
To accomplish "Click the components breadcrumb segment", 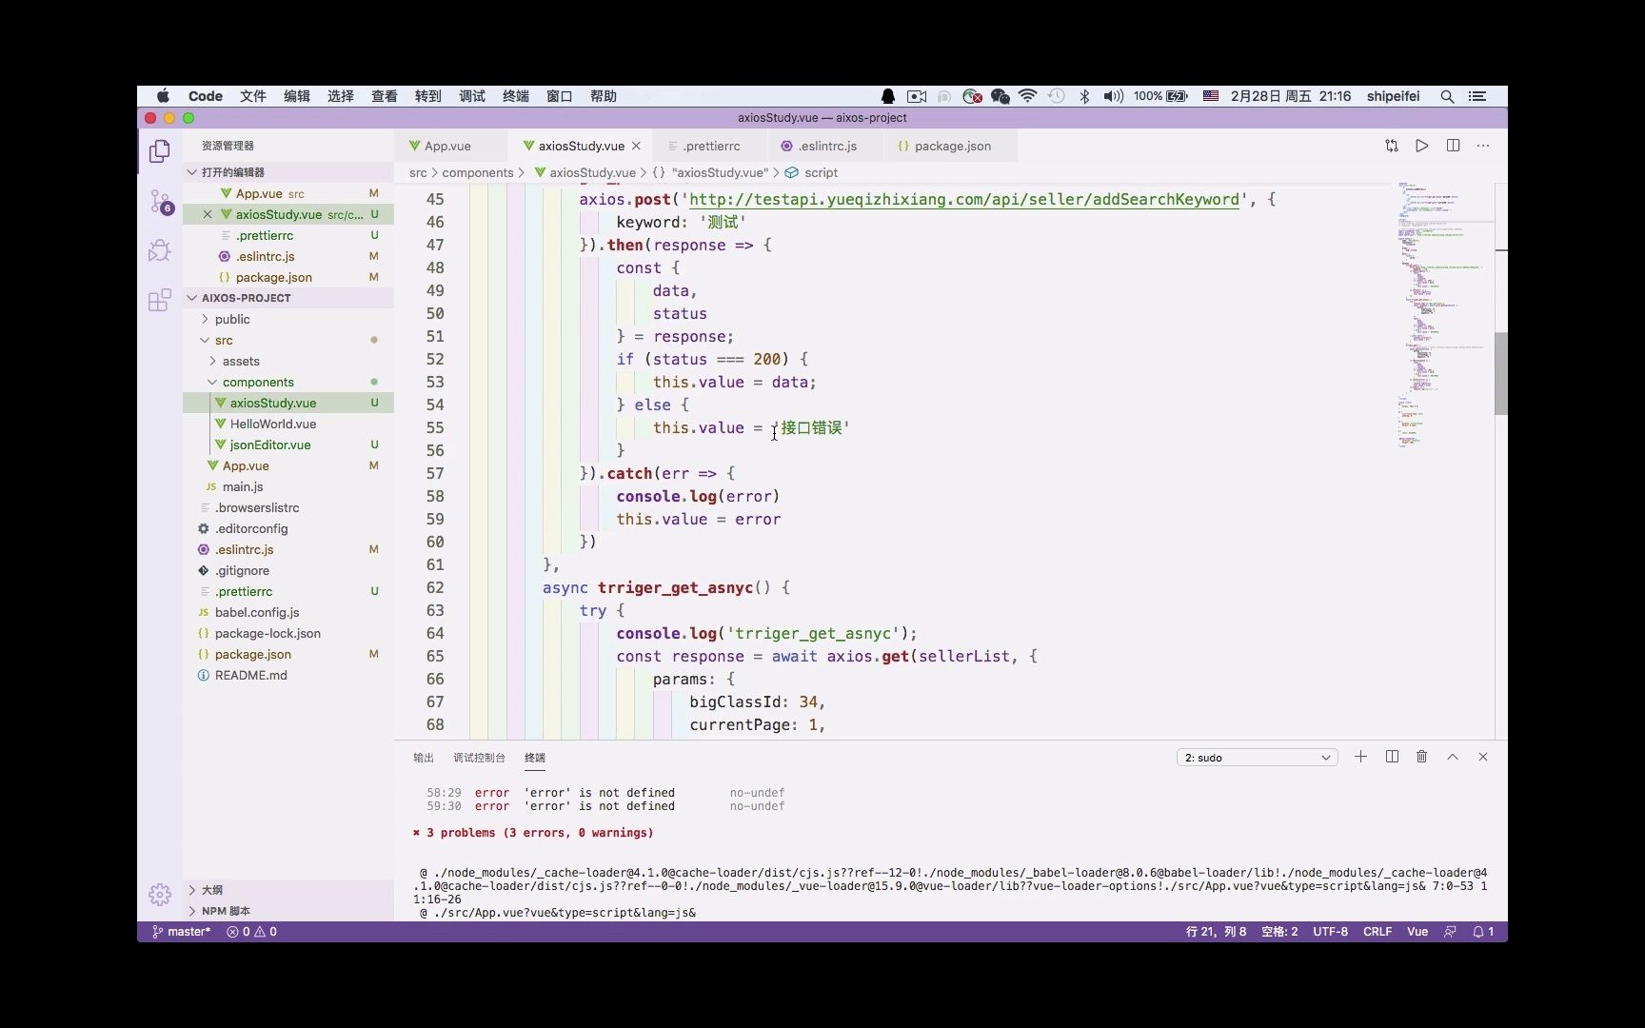I will [x=478, y=172].
